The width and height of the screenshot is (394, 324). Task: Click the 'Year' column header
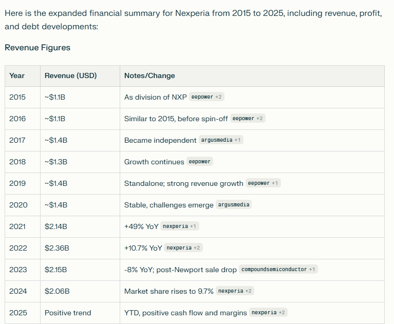(x=17, y=75)
